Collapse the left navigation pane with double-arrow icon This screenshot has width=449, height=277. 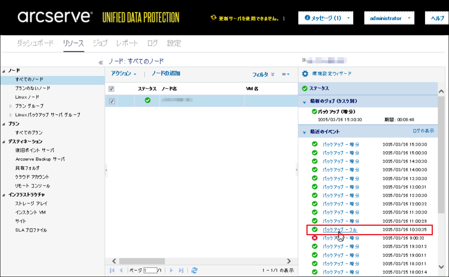[x=100, y=62]
